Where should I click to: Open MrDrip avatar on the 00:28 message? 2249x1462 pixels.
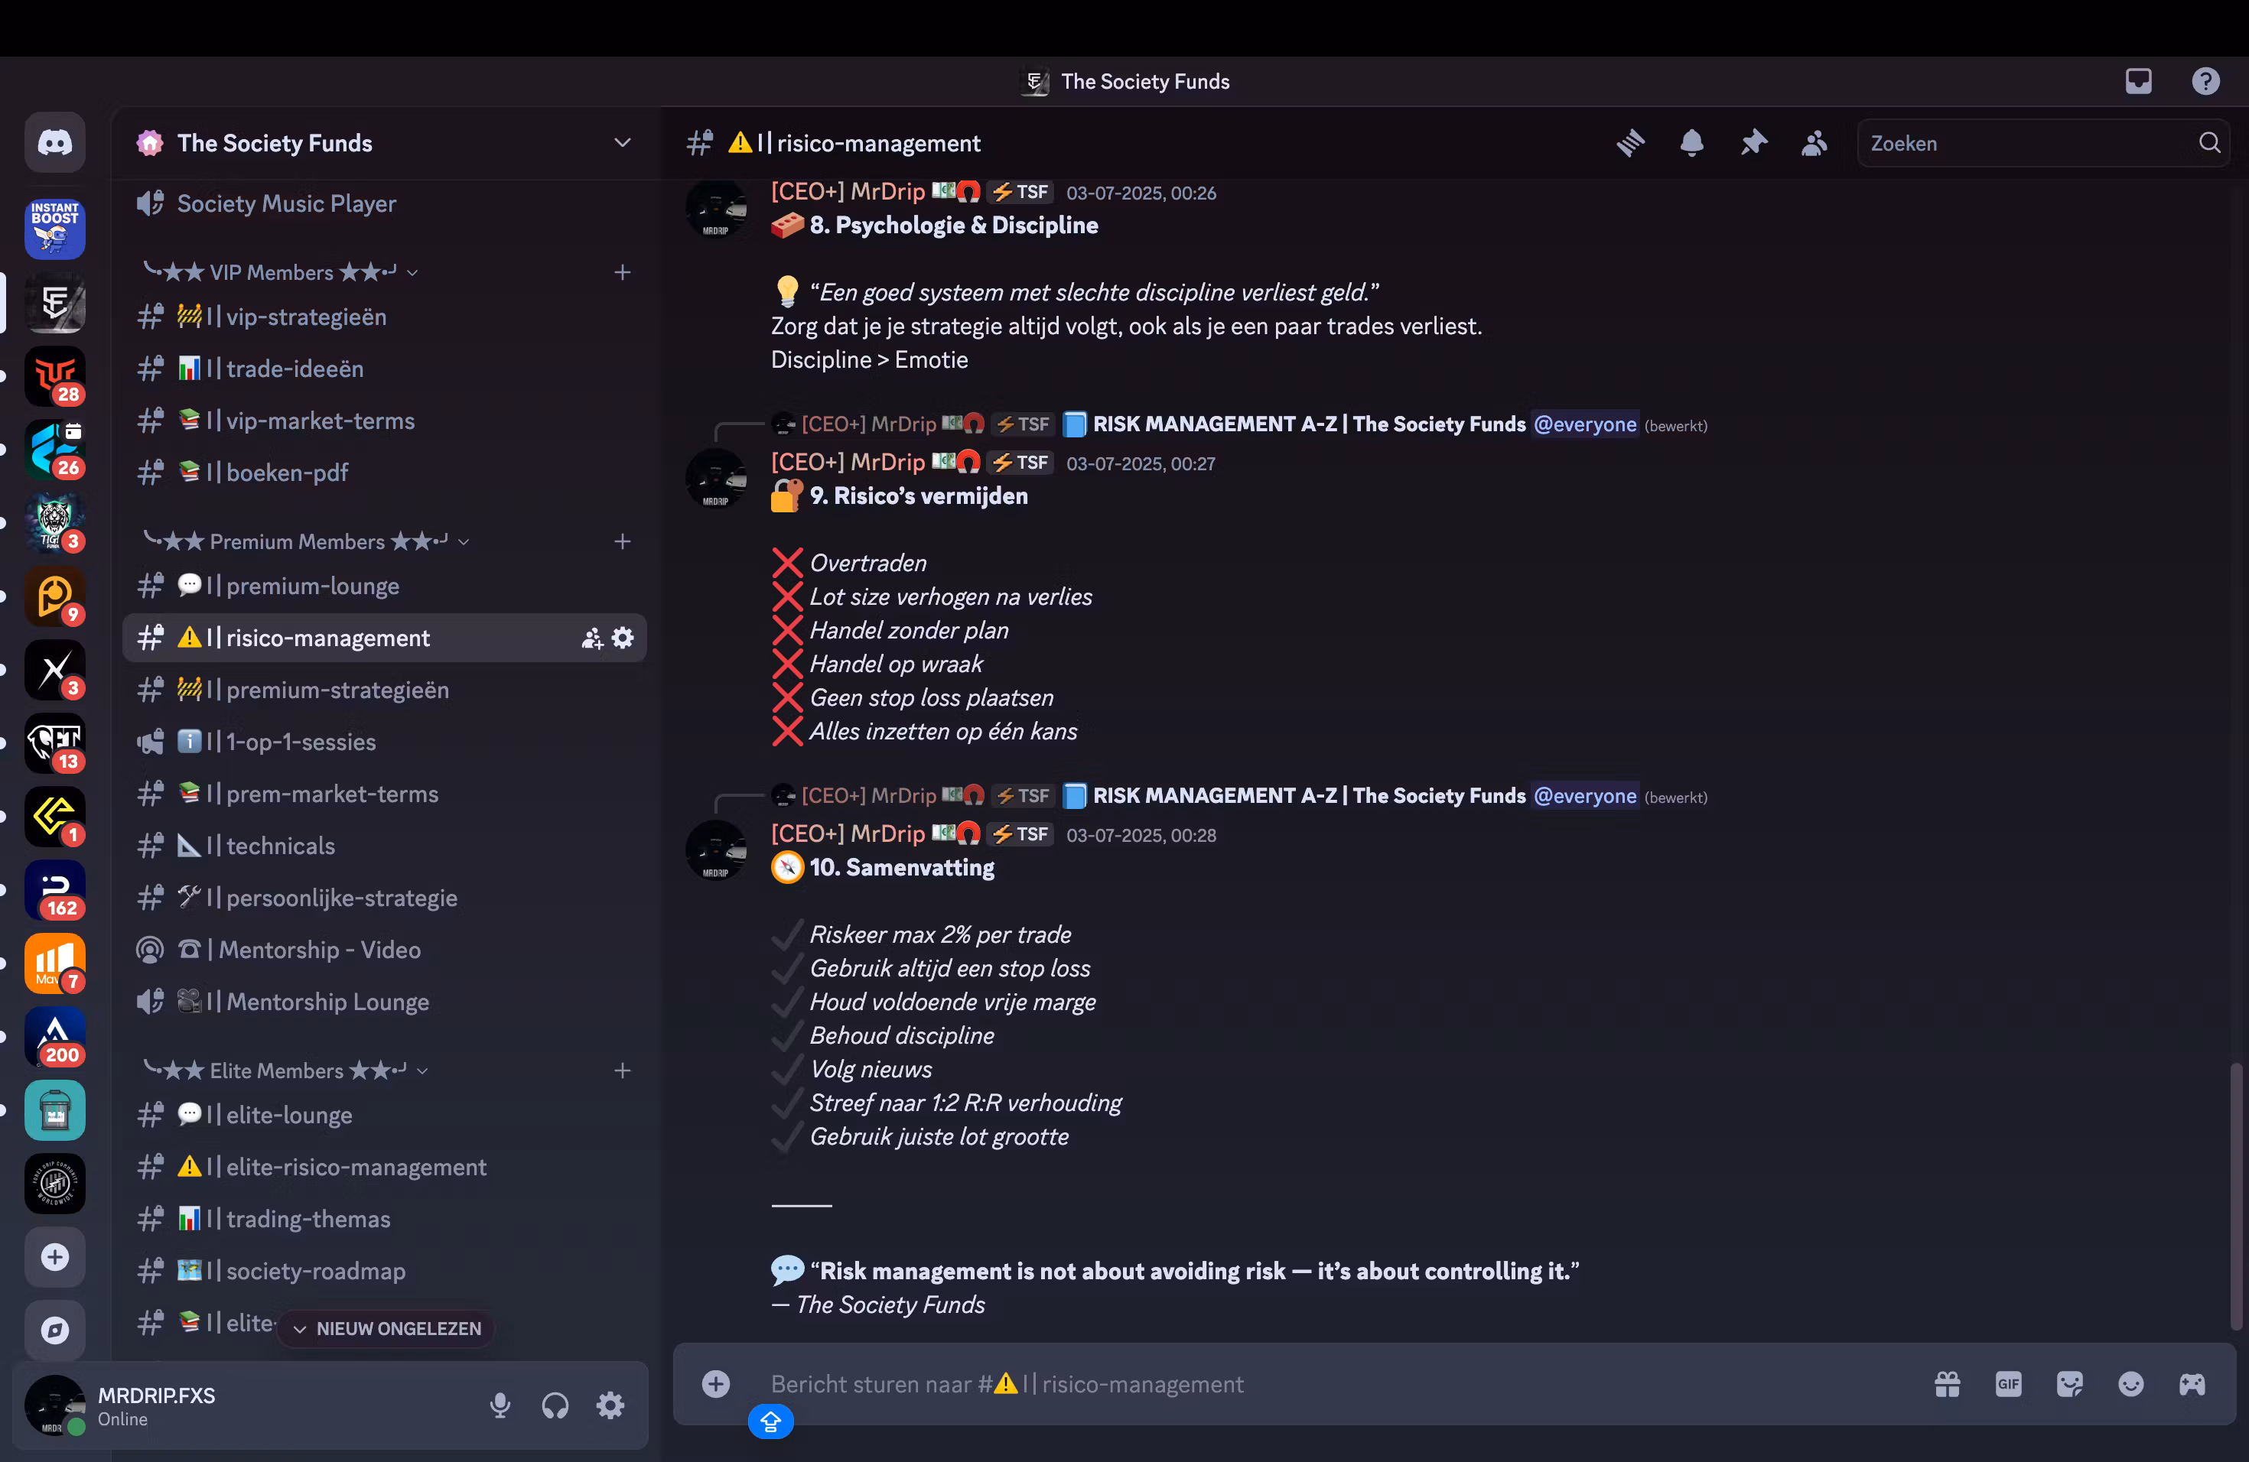(x=715, y=850)
